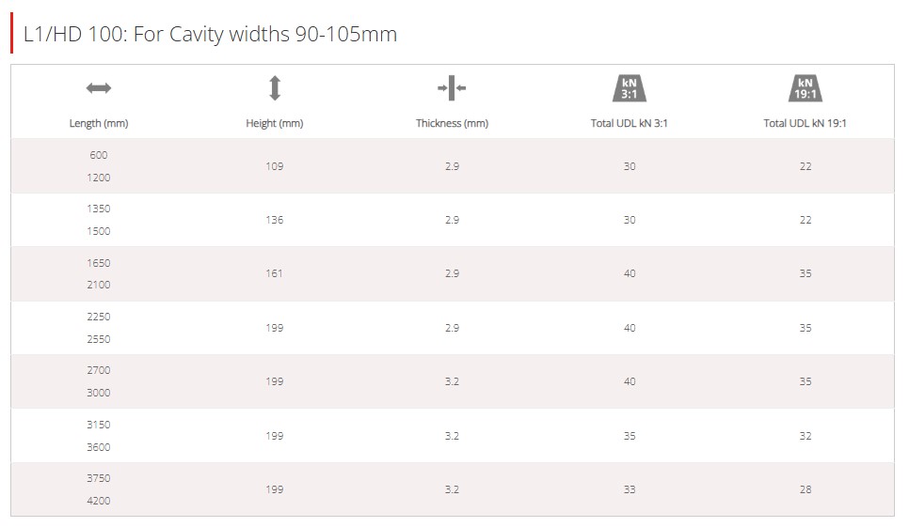This screenshot has width=909, height=527.
Task: Click the L1/HD 100 cavity widths heading
Action: point(210,34)
